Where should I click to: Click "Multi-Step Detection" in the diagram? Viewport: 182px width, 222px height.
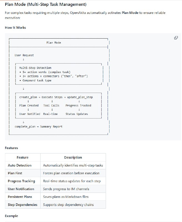pos(35,68)
